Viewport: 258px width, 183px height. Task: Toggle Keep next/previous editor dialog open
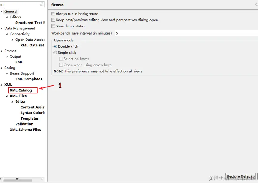pos(53,20)
